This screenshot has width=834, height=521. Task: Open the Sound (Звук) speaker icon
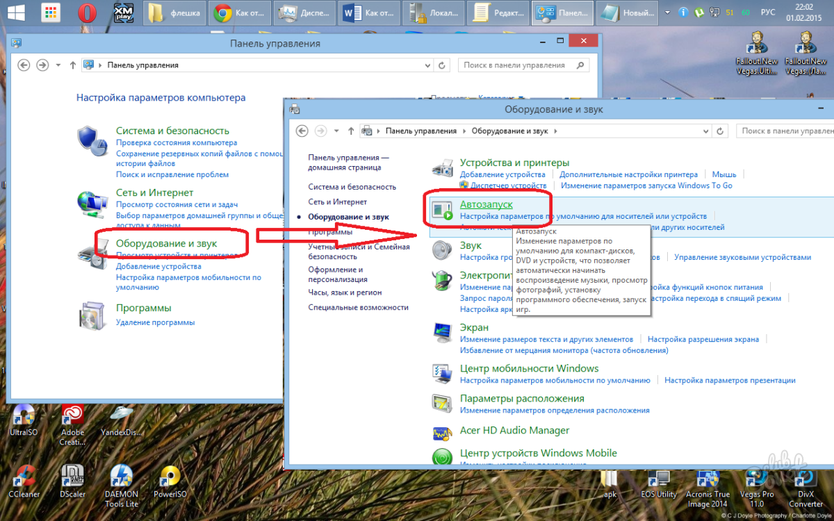click(442, 250)
